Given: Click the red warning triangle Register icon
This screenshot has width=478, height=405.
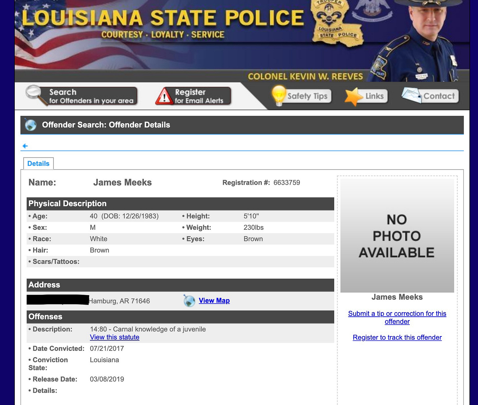Looking at the screenshot, I should coord(164,96).
